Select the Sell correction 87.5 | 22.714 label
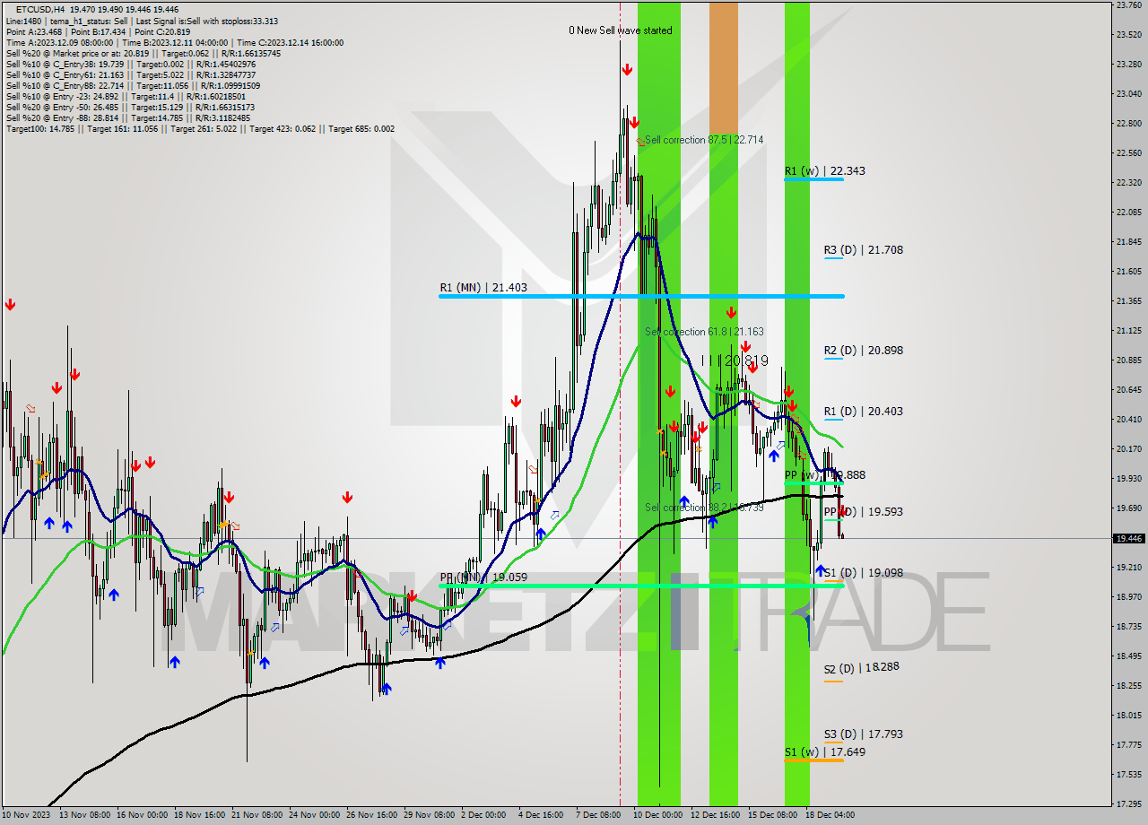This screenshot has width=1148, height=825. [704, 140]
